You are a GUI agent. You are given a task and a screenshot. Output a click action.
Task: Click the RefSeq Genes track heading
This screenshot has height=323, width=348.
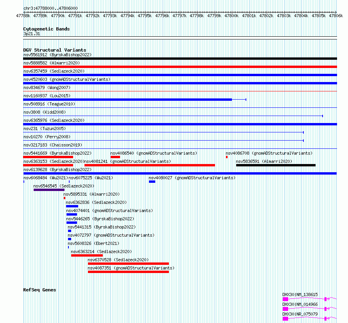pos(39,290)
